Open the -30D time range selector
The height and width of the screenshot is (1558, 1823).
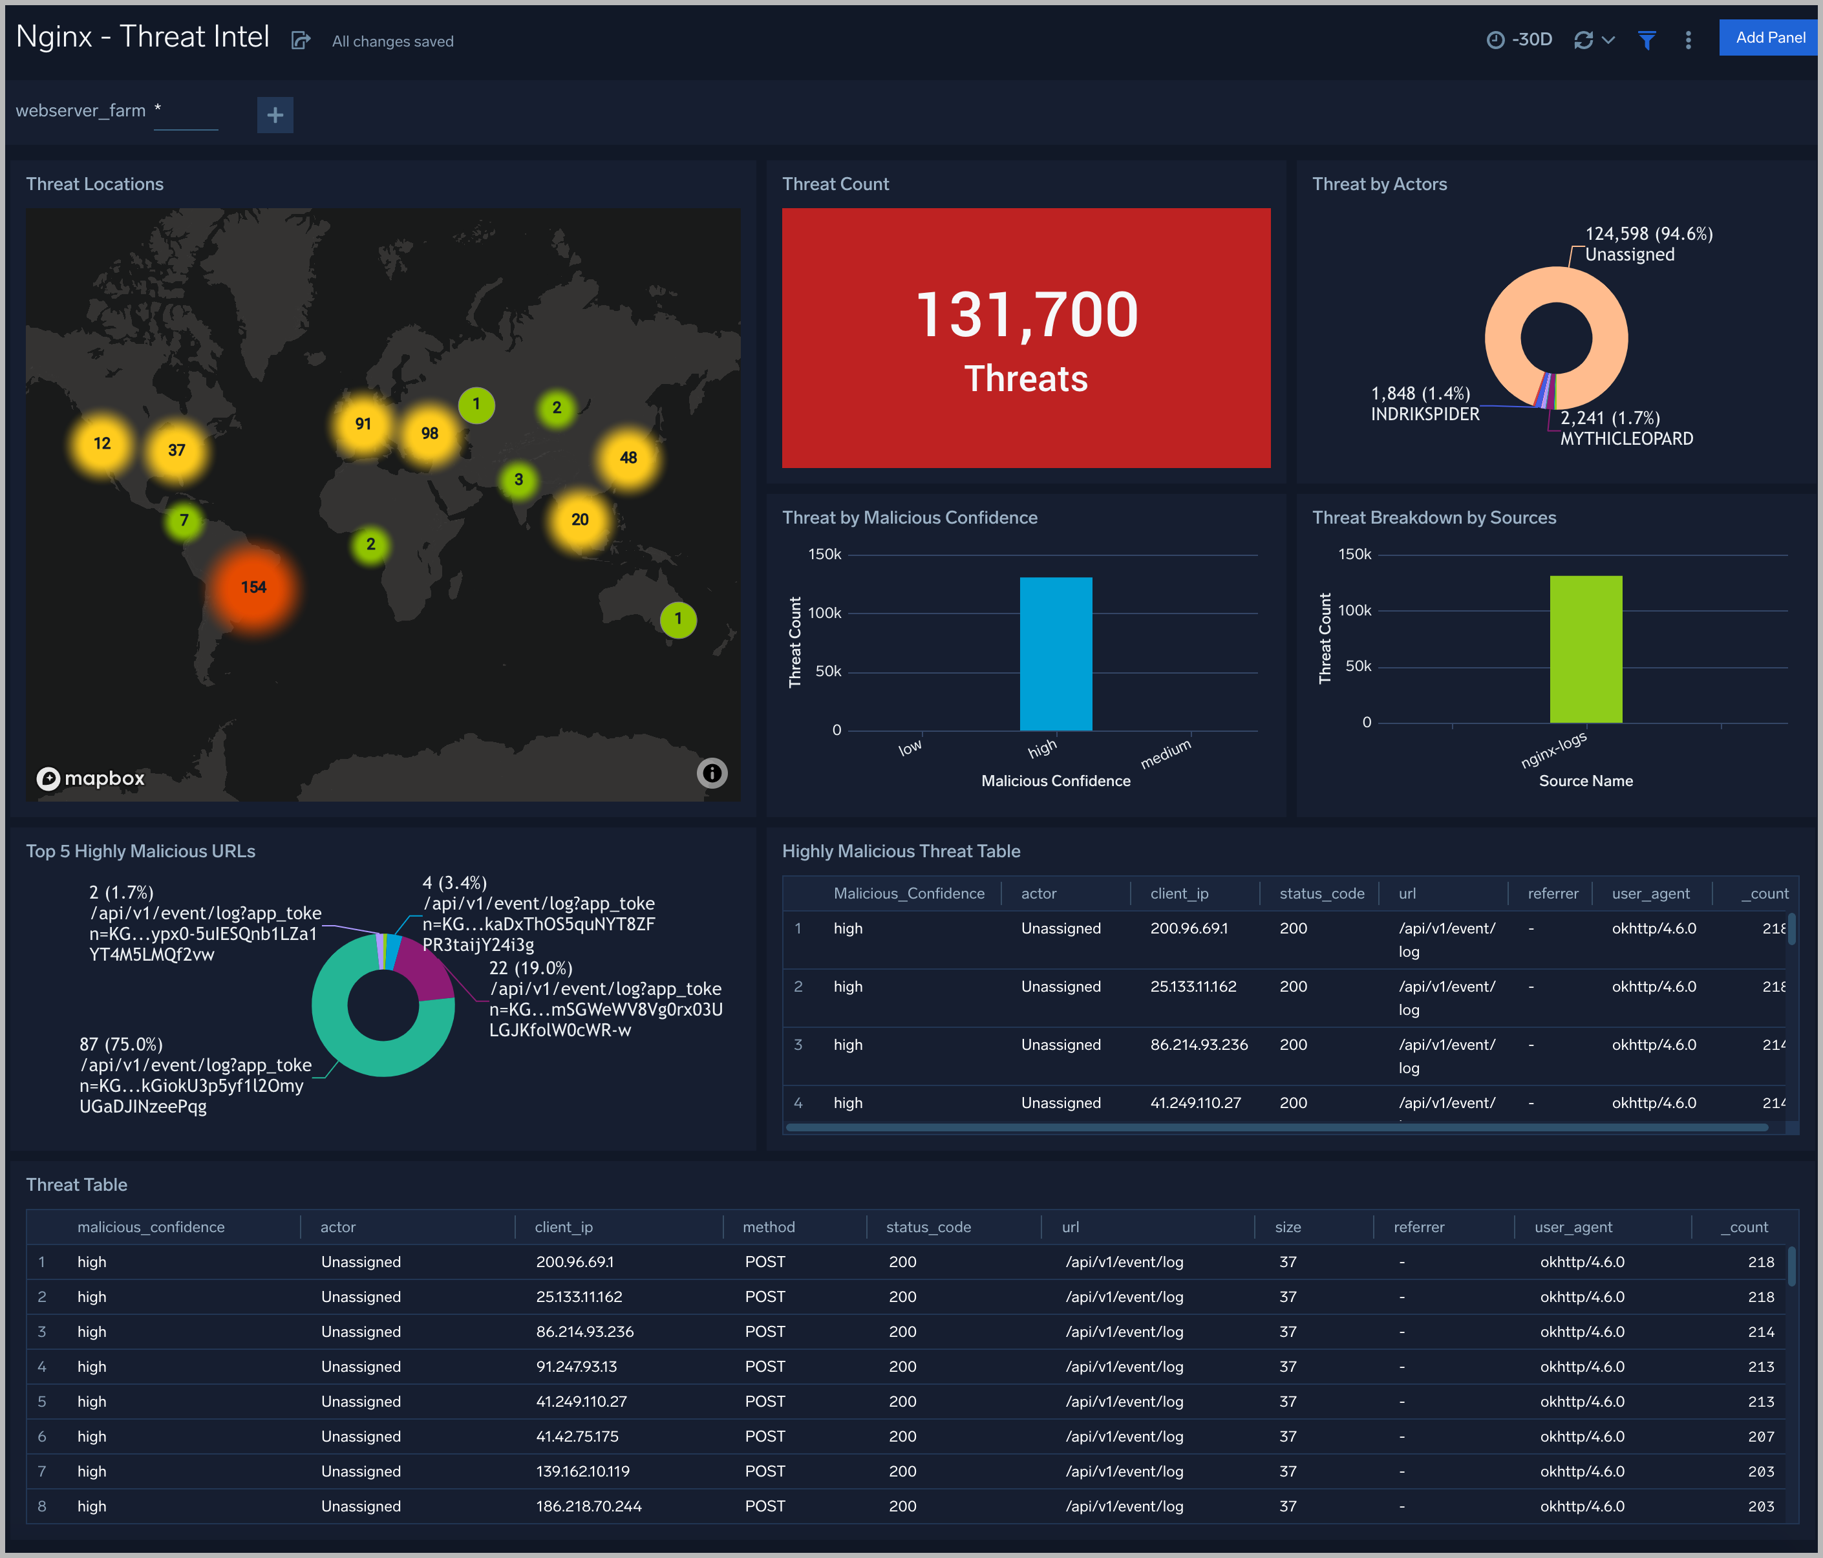[1528, 39]
